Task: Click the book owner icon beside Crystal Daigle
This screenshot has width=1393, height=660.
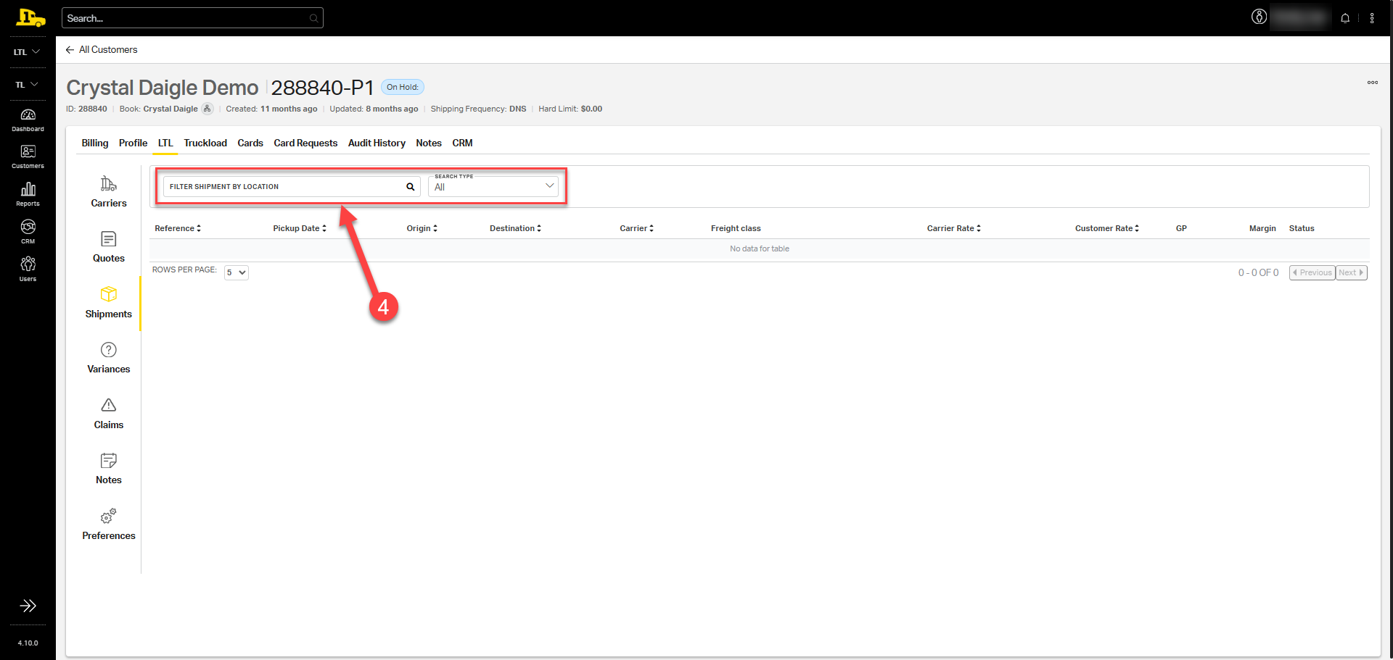Action: pos(207,109)
